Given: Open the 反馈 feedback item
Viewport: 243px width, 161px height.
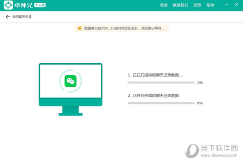Looking at the screenshot, I should click(197, 5).
